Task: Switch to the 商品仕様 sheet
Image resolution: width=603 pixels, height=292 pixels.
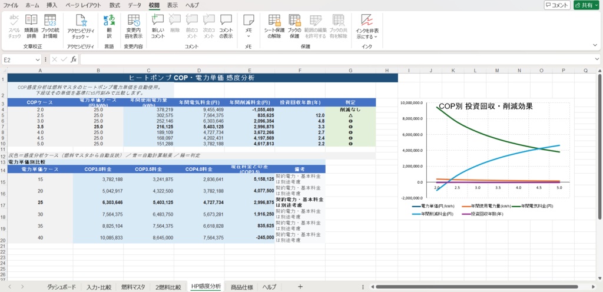Action: coord(242,287)
